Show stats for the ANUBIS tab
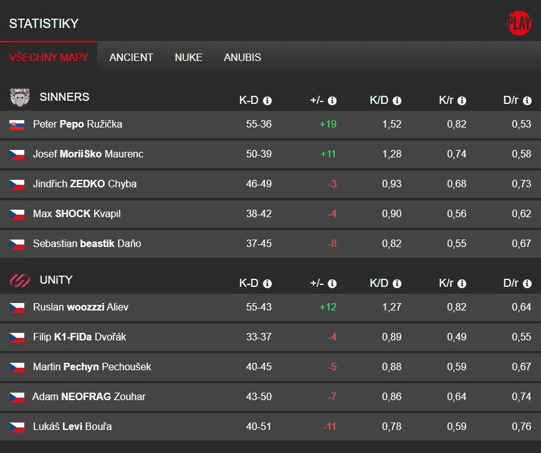The width and height of the screenshot is (541, 453). [x=242, y=57]
